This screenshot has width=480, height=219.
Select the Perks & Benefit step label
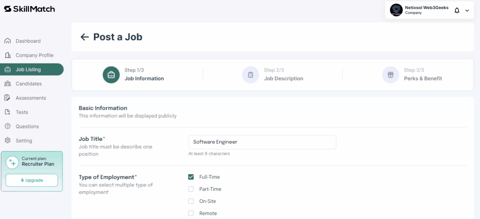pos(423,78)
